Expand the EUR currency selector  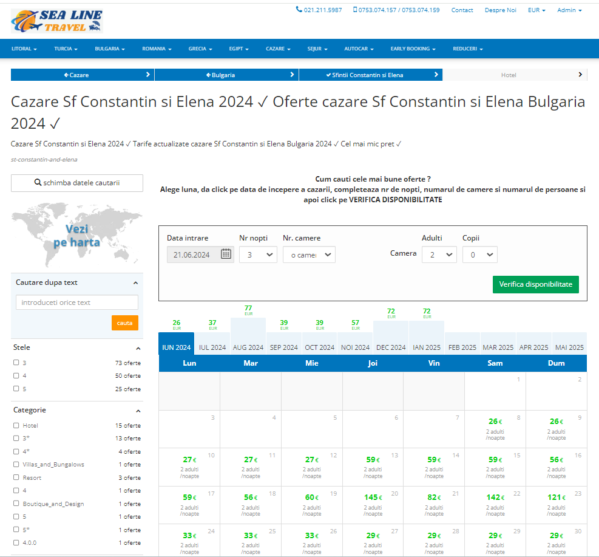pyautogui.click(x=536, y=10)
